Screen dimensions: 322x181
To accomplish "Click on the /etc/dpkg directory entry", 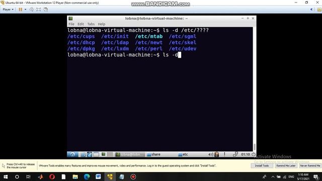I will point(81,49).
